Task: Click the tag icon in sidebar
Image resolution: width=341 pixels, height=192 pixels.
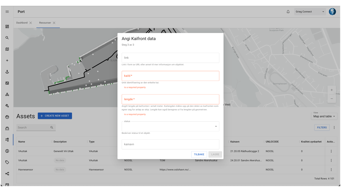Action: click(7, 162)
